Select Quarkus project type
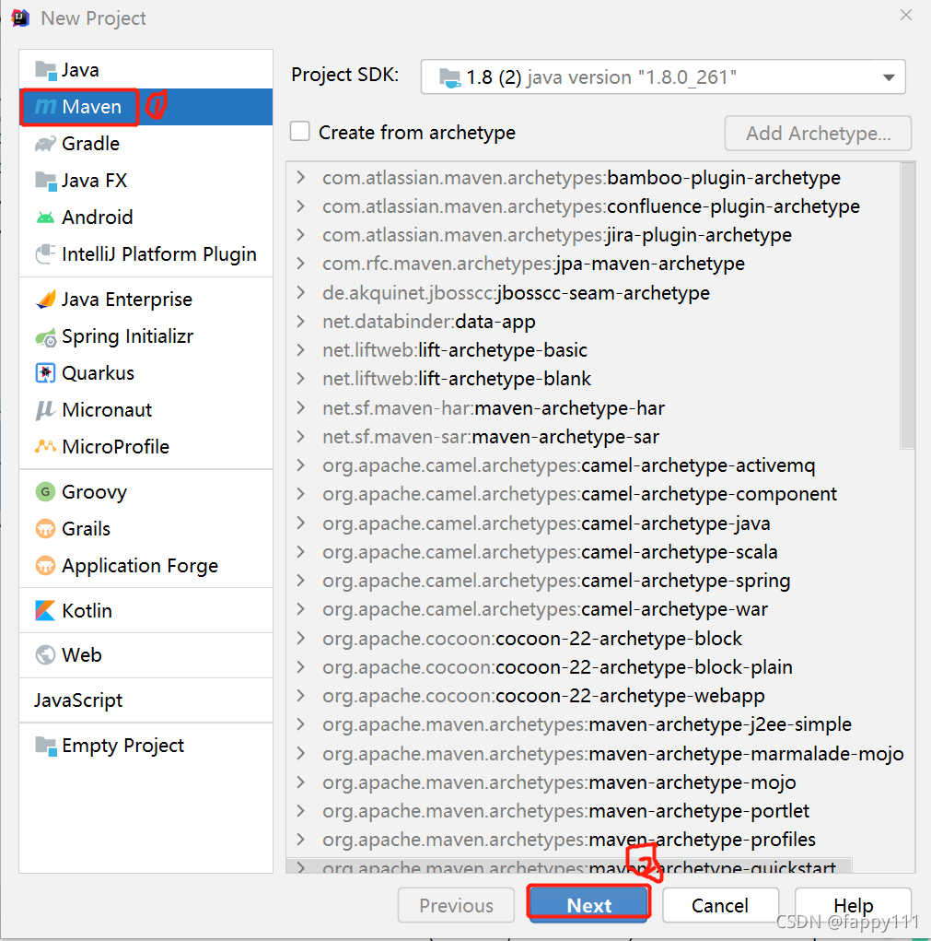Viewport: 931px width, 941px height. (146, 373)
